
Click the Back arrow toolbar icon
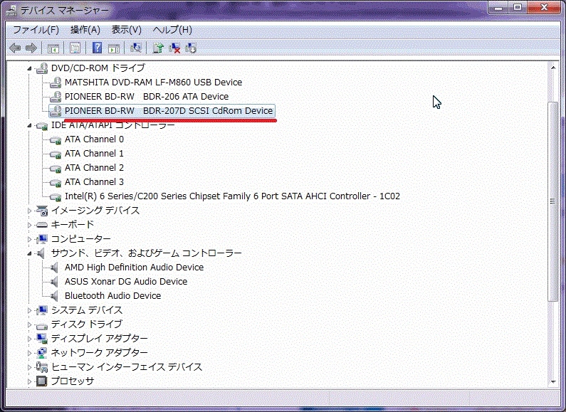(15, 48)
